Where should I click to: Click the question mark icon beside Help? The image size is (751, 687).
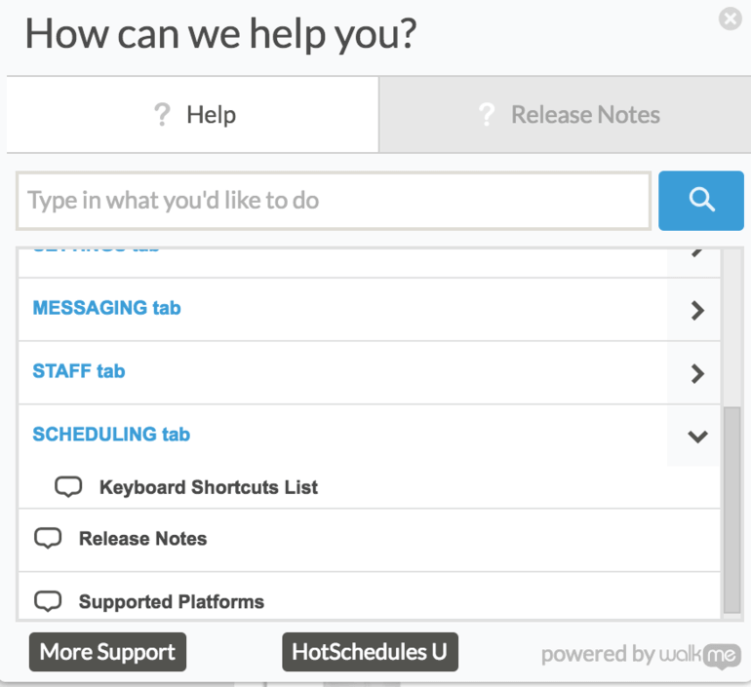point(162,115)
